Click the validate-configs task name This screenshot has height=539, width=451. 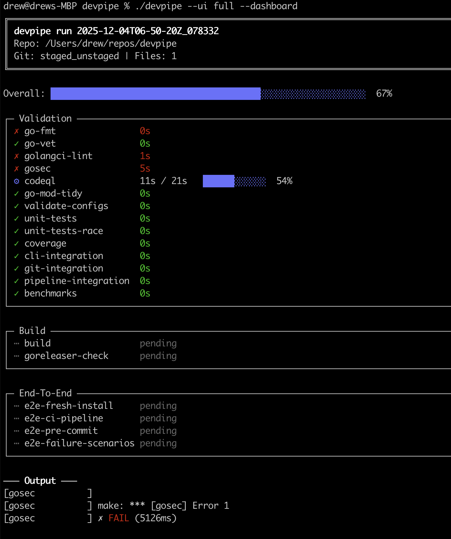[66, 206]
